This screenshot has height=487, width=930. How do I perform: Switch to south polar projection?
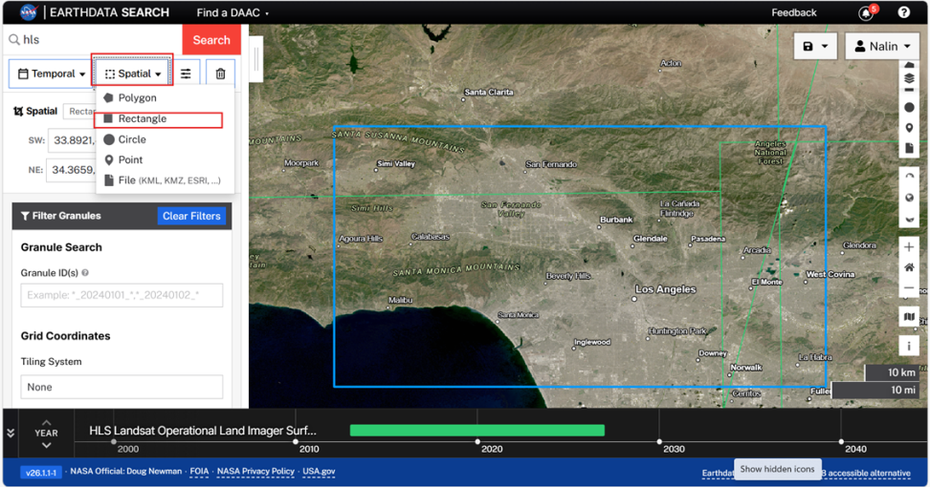point(909,219)
